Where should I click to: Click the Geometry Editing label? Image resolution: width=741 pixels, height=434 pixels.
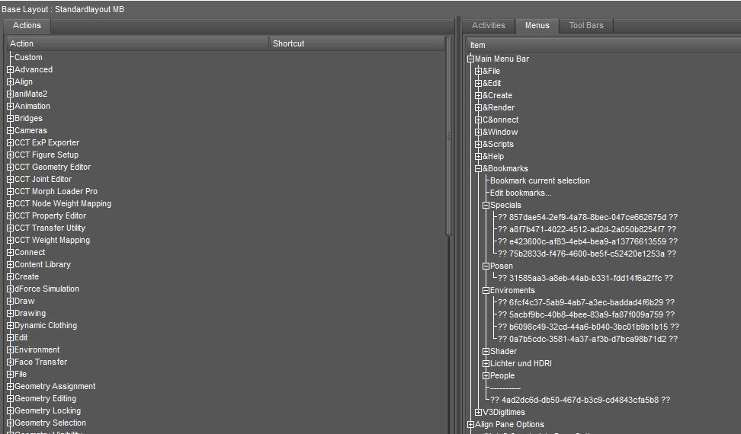(x=45, y=399)
